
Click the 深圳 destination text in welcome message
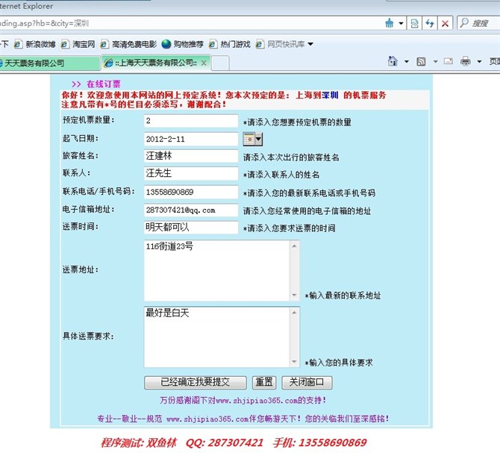(330, 95)
